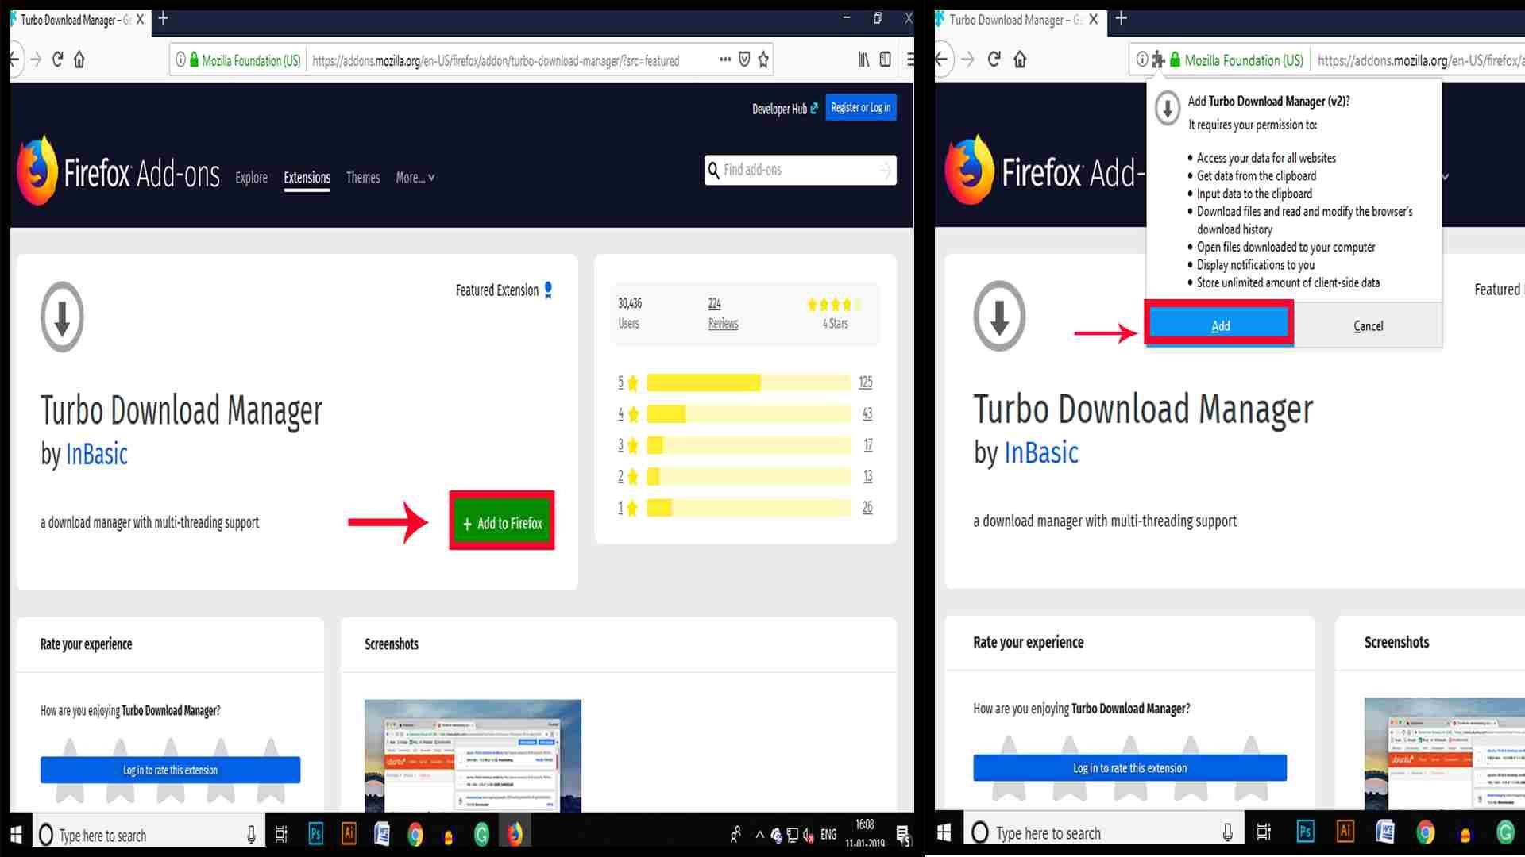Click Mozilla Foundation (US) label in right address bar

(x=1244, y=60)
